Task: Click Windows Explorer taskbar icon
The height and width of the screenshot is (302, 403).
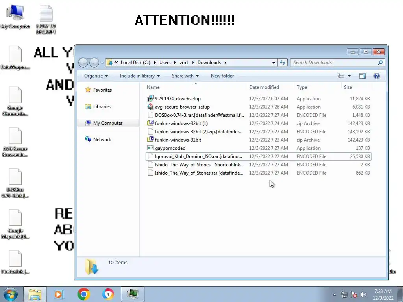Action: point(35,294)
